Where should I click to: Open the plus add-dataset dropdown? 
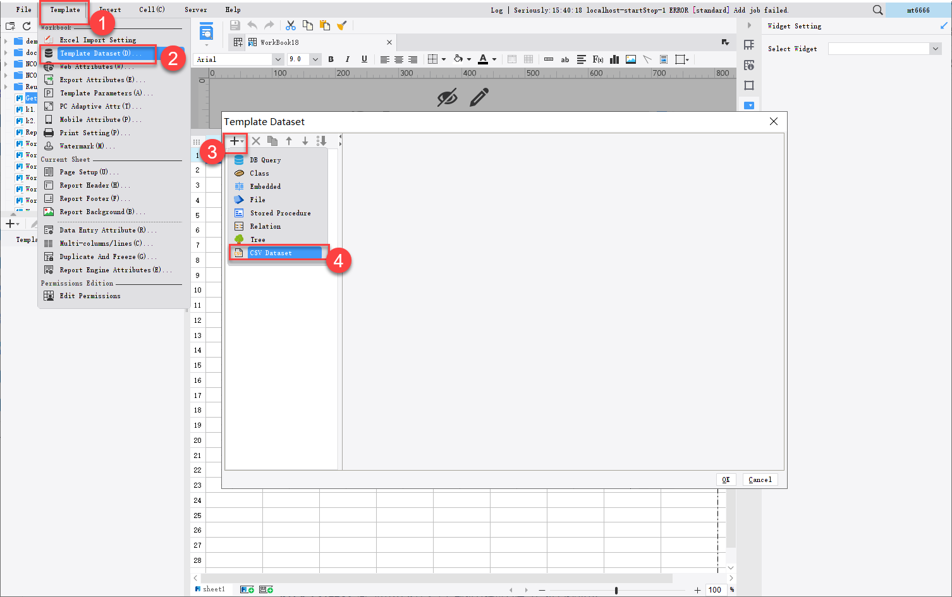click(236, 141)
